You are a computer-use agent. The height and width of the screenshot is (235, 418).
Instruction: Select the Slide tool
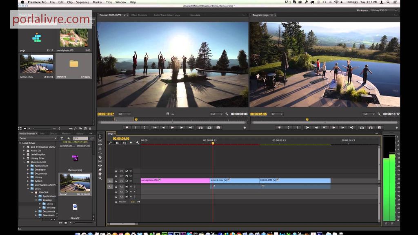tap(100, 166)
